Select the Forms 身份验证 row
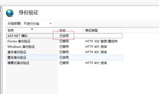This screenshot has width=159, height=94. (64, 41)
